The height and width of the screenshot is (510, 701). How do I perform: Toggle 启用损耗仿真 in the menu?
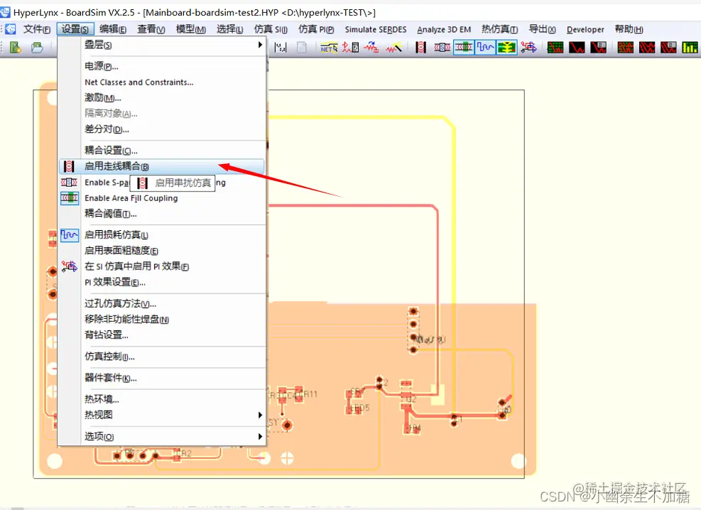[x=116, y=234]
